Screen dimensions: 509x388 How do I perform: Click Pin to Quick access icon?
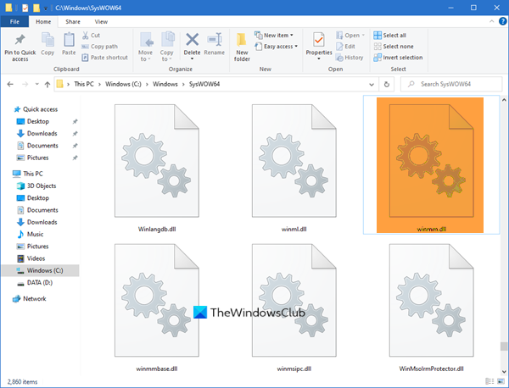(19, 41)
